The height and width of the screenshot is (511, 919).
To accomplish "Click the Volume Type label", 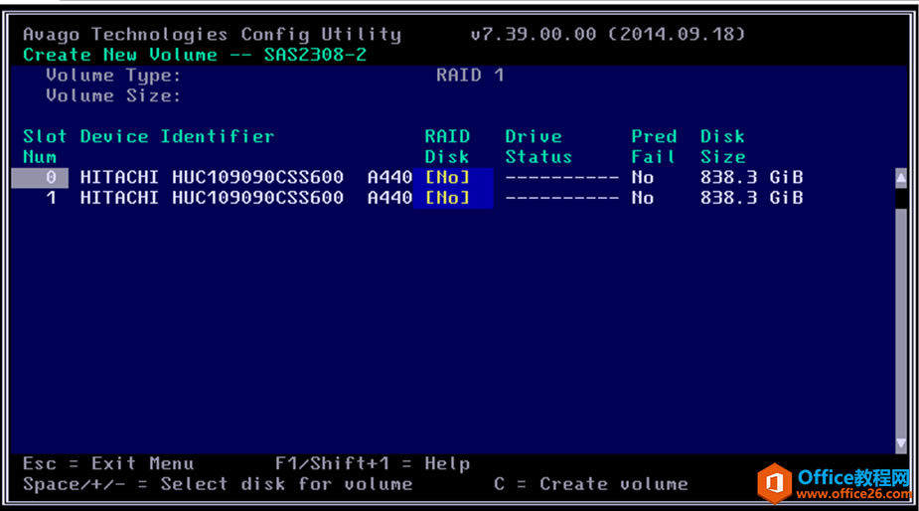I will point(113,76).
